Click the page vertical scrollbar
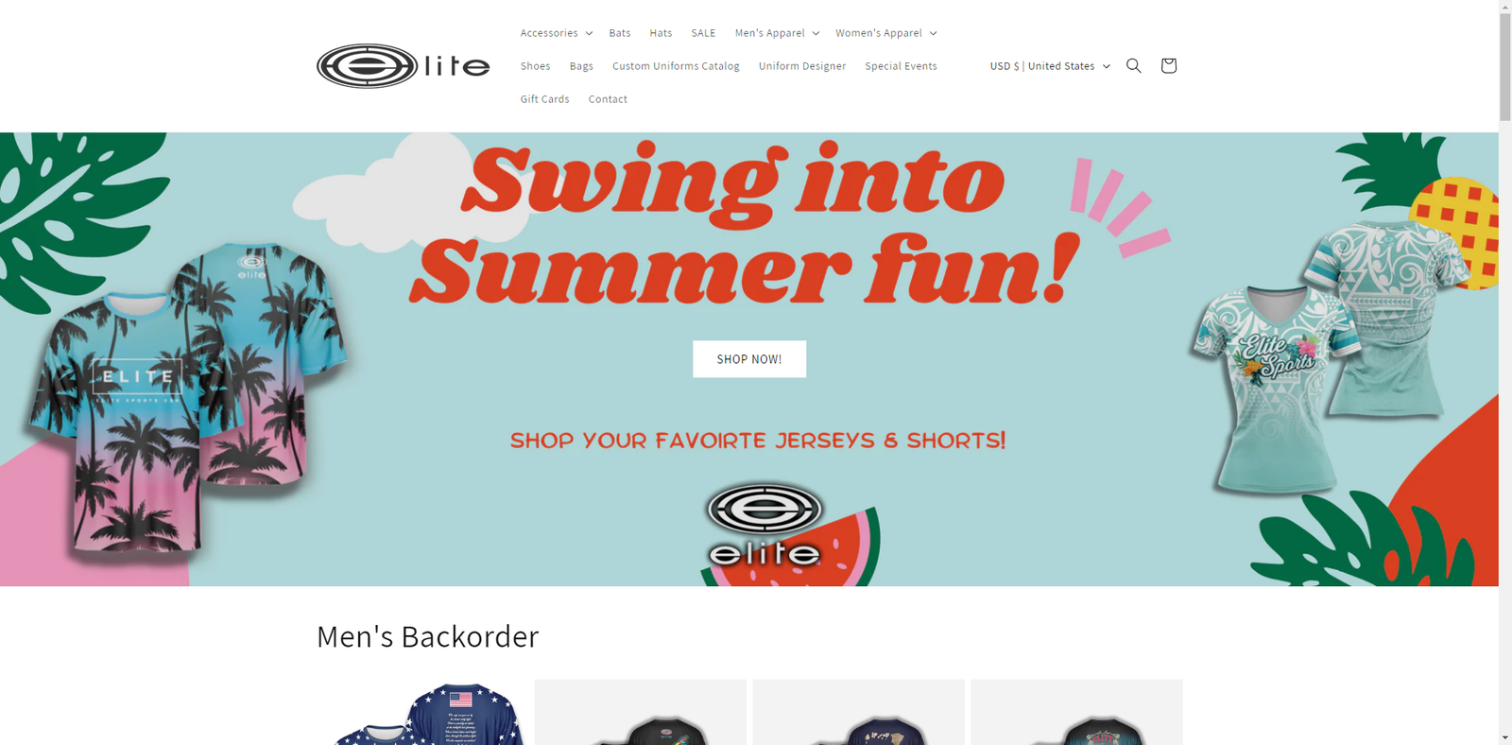1512x745 pixels. tap(1504, 372)
